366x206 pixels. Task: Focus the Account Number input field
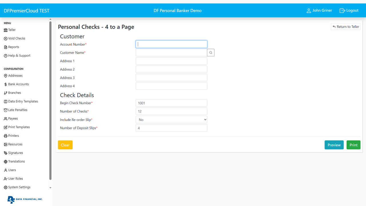pyautogui.click(x=171, y=44)
